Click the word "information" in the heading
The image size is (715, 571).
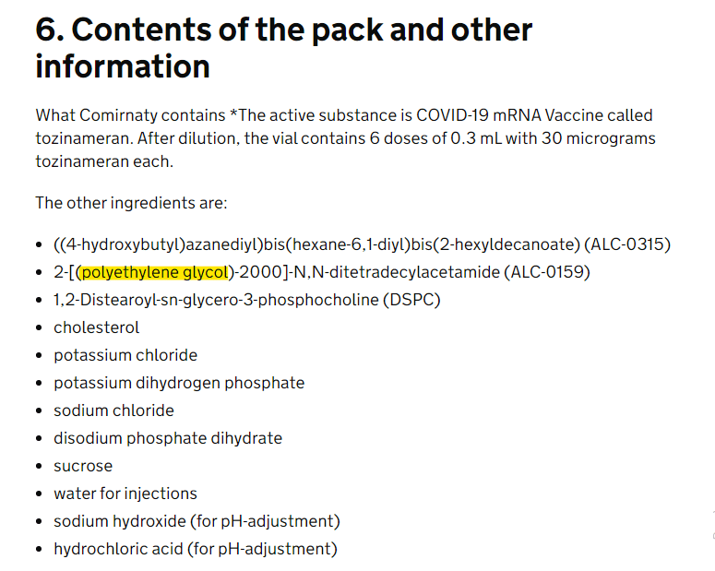pos(123,66)
